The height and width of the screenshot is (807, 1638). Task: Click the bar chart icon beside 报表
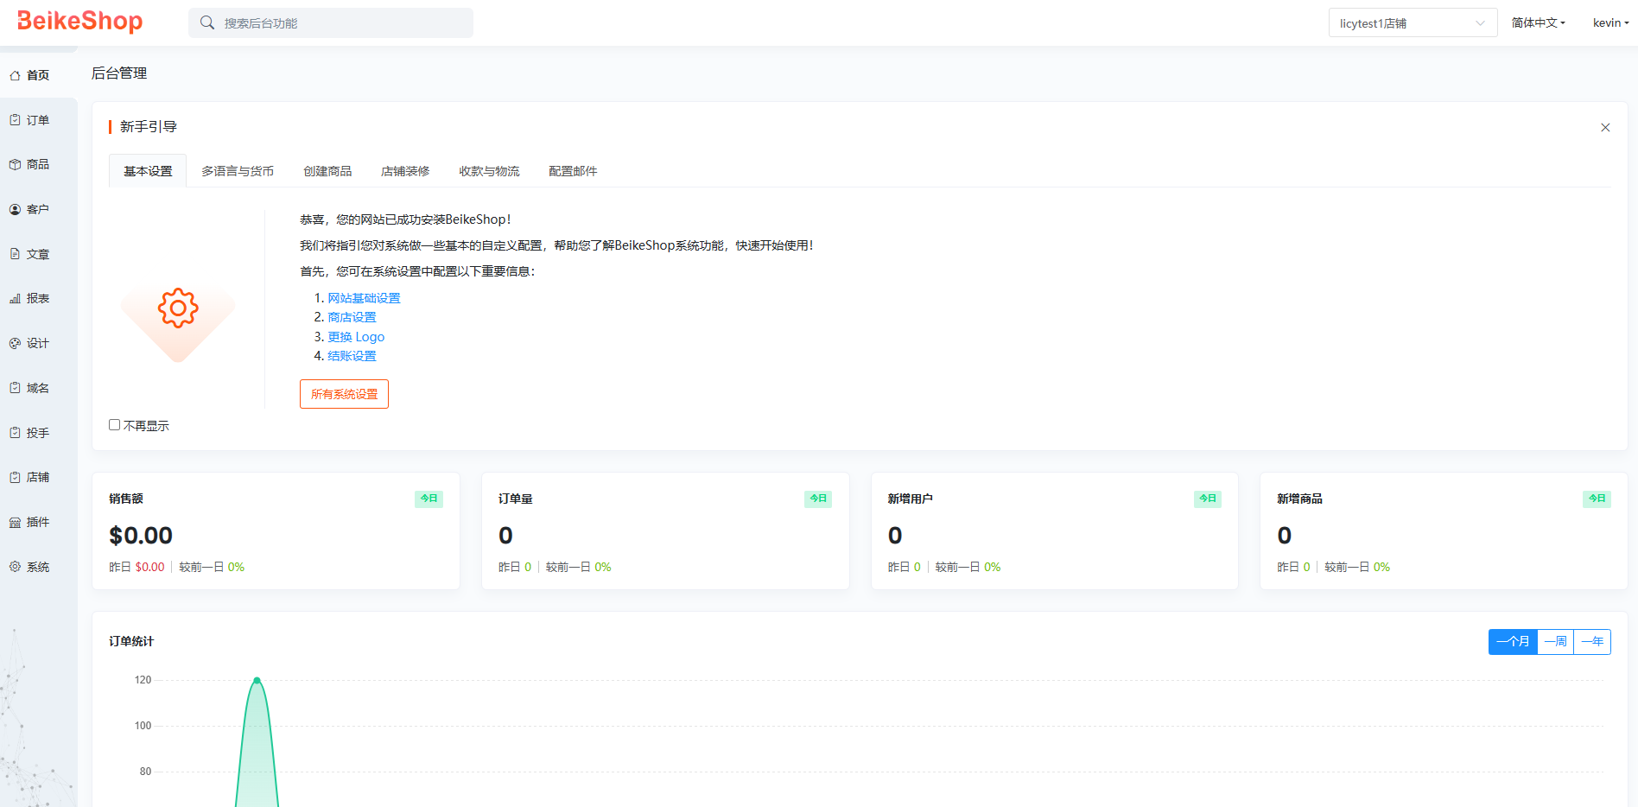[15, 298]
